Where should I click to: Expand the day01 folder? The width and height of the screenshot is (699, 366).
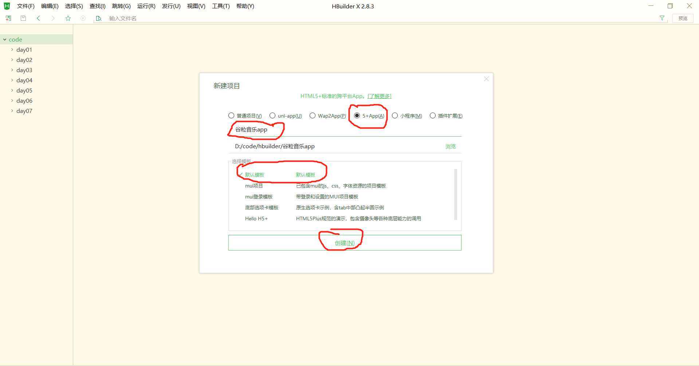pos(12,50)
